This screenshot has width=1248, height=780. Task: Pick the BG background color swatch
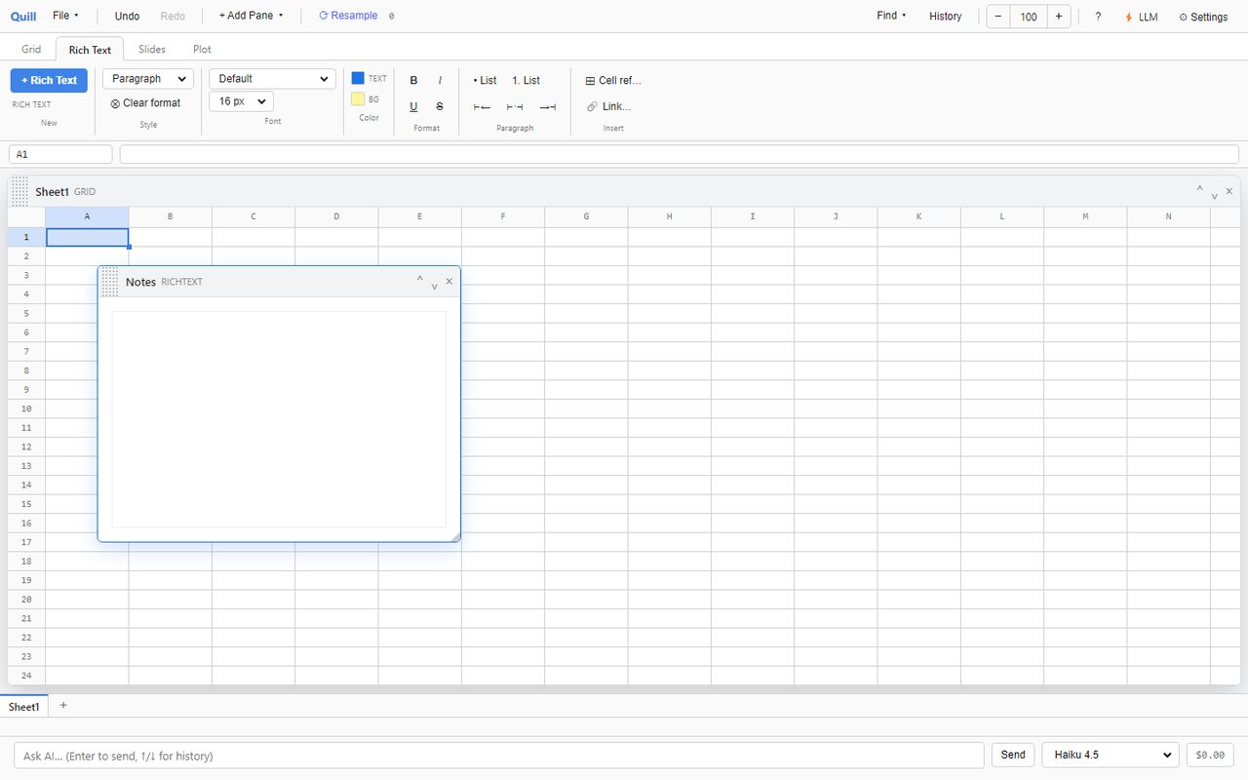[x=358, y=98]
